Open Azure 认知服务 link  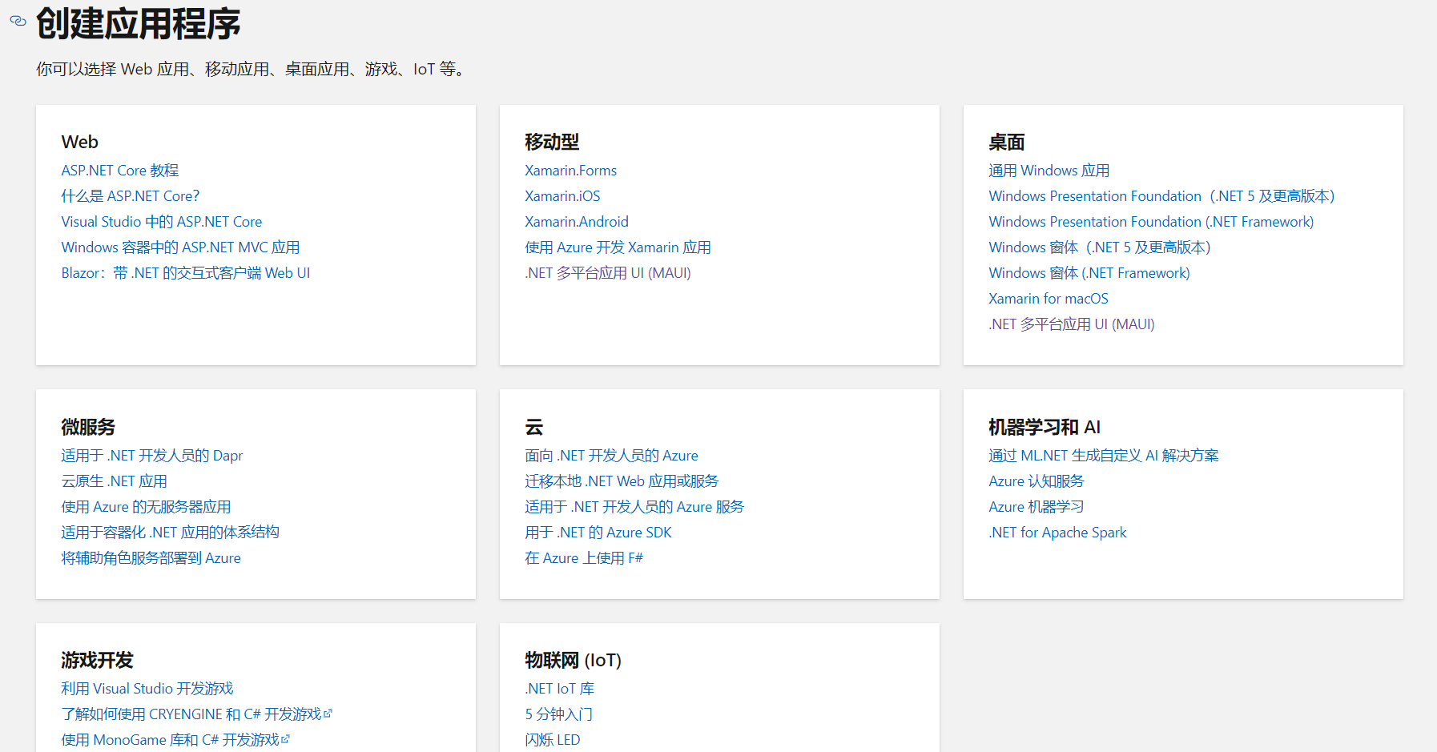tap(1036, 481)
